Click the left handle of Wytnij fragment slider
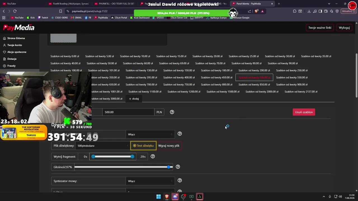 [93, 157]
